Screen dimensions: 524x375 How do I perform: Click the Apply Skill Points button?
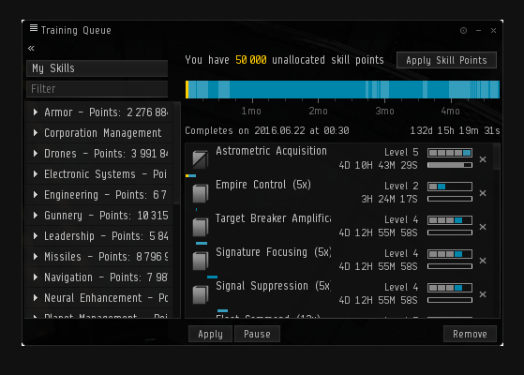(446, 60)
